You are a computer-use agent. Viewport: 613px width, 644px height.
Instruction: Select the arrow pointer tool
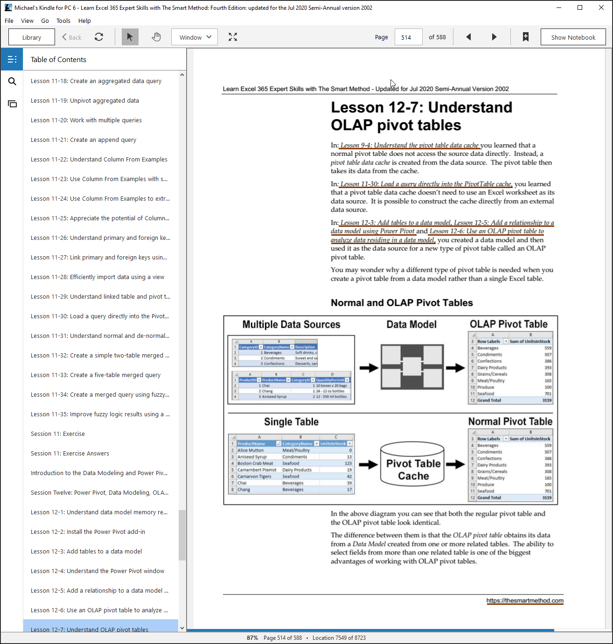[x=130, y=37]
